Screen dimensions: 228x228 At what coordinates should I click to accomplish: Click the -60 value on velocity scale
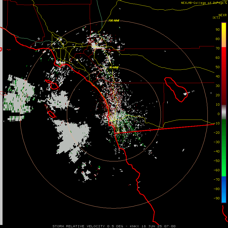[x=217, y=170]
